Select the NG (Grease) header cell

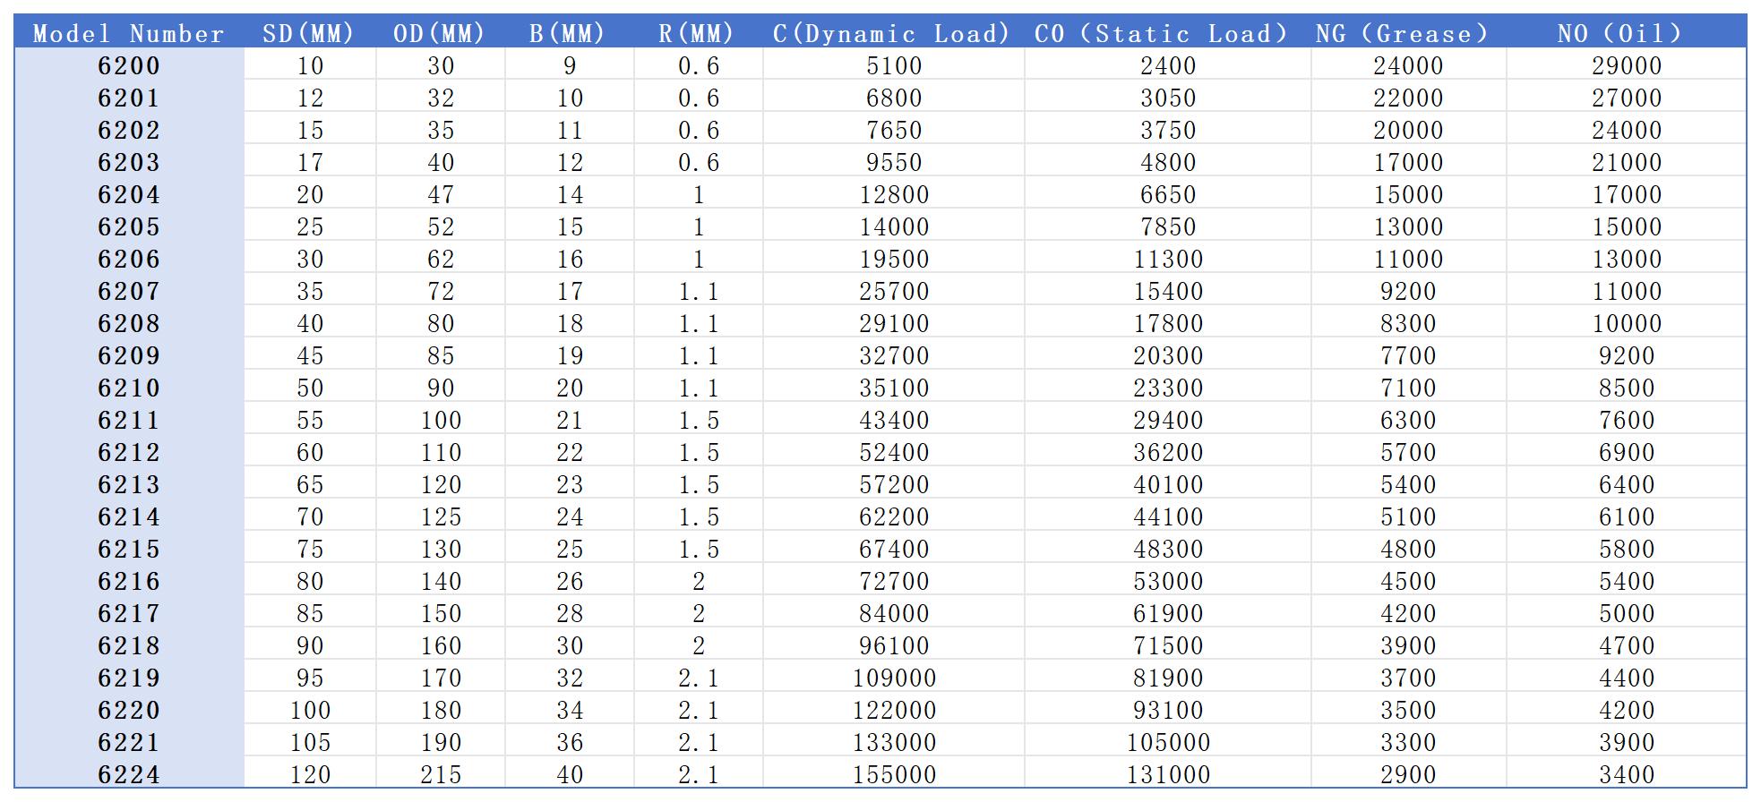click(x=1403, y=34)
